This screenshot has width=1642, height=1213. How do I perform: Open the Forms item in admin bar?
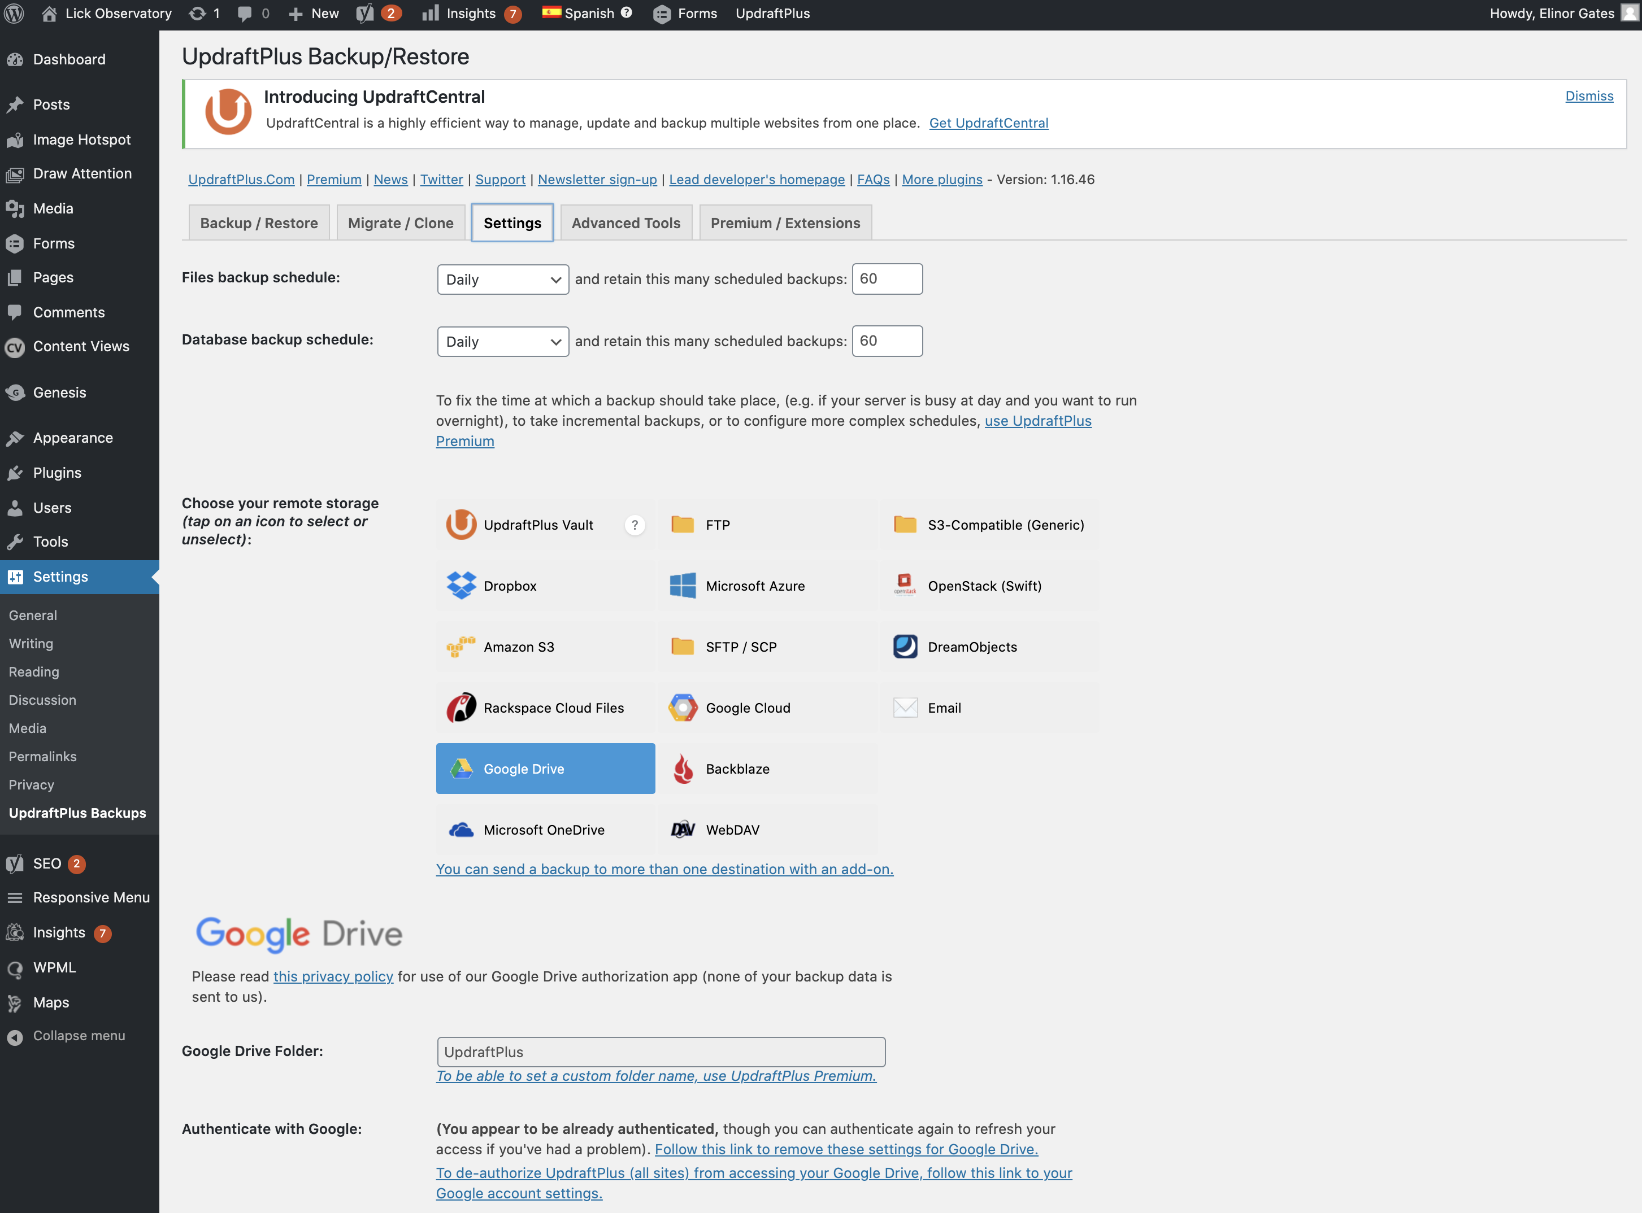685,13
